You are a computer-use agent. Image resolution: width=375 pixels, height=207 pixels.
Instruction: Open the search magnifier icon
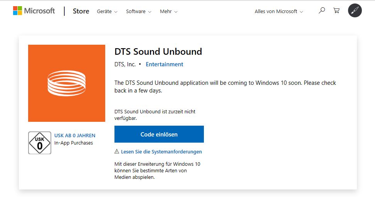pos(322,10)
